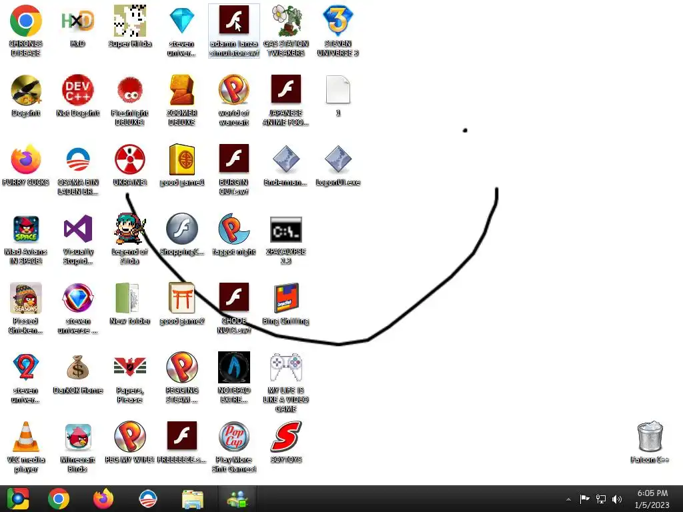Open File Explorer from the taskbar
This screenshot has width=683, height=512.
coord(192,499)
